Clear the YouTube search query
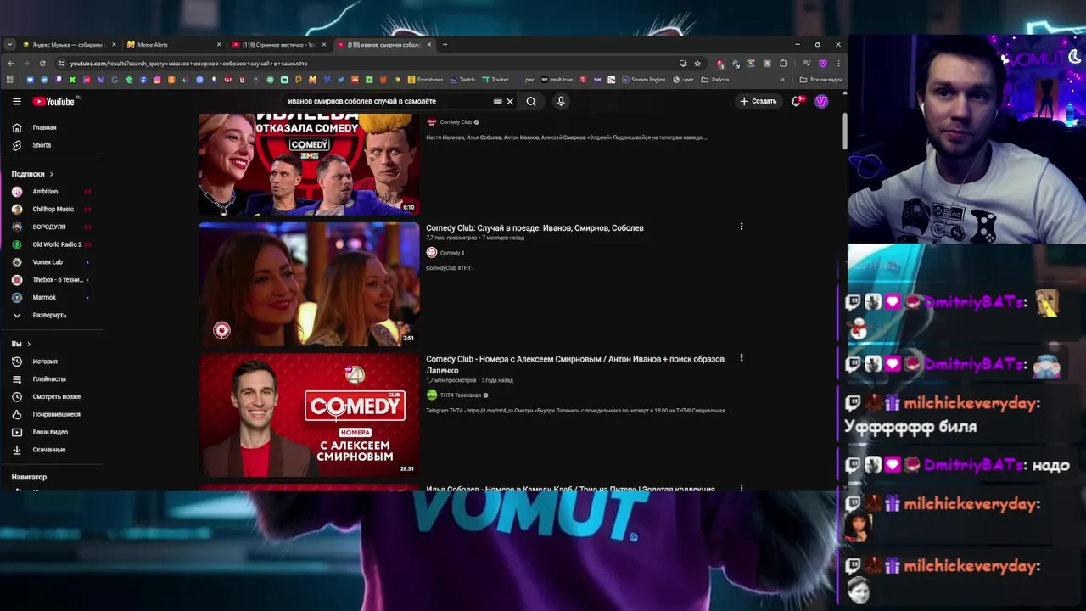The image size is (1086, 611). [510, 101]
